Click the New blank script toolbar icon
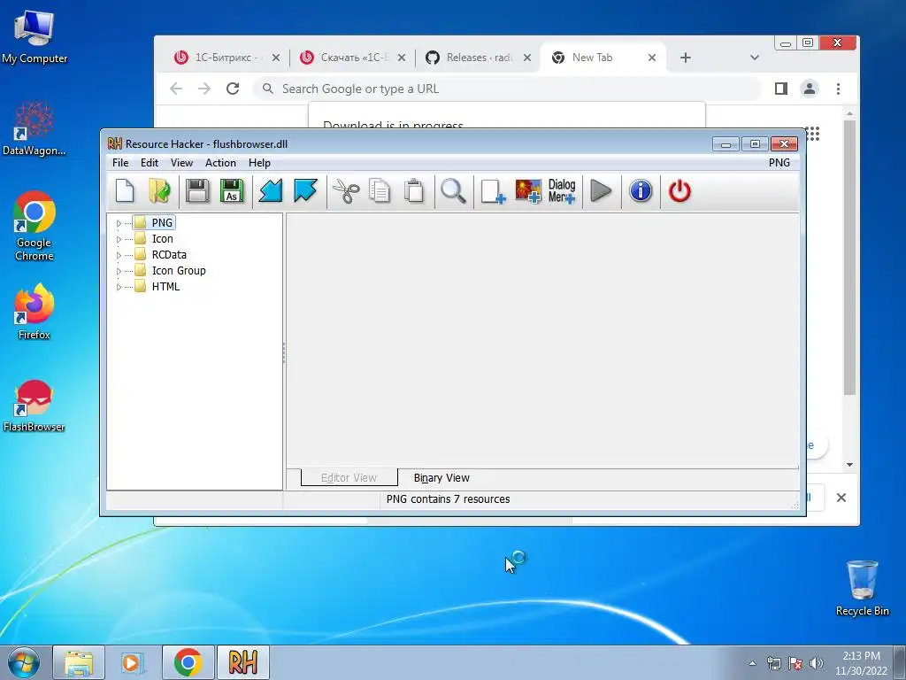Image resolution: width=906 pixels, height=680 pixels. coord(125,191)
